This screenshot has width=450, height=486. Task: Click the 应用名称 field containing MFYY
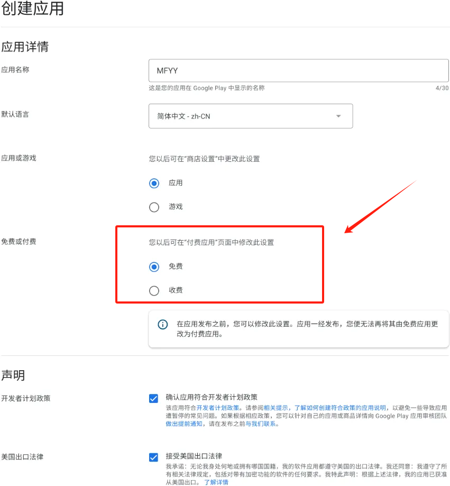pos(298,71)
